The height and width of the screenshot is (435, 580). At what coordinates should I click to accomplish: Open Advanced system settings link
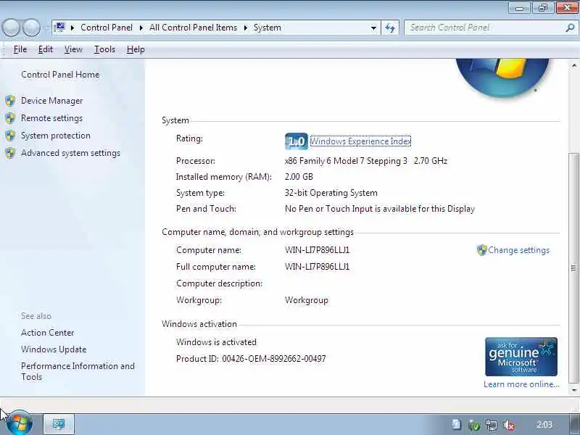coord(70,153)
